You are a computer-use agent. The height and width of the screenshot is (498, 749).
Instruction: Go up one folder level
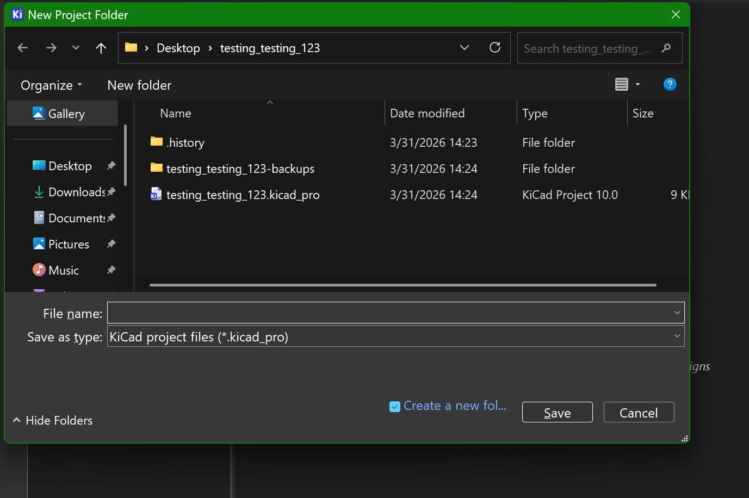coord(101,48)
